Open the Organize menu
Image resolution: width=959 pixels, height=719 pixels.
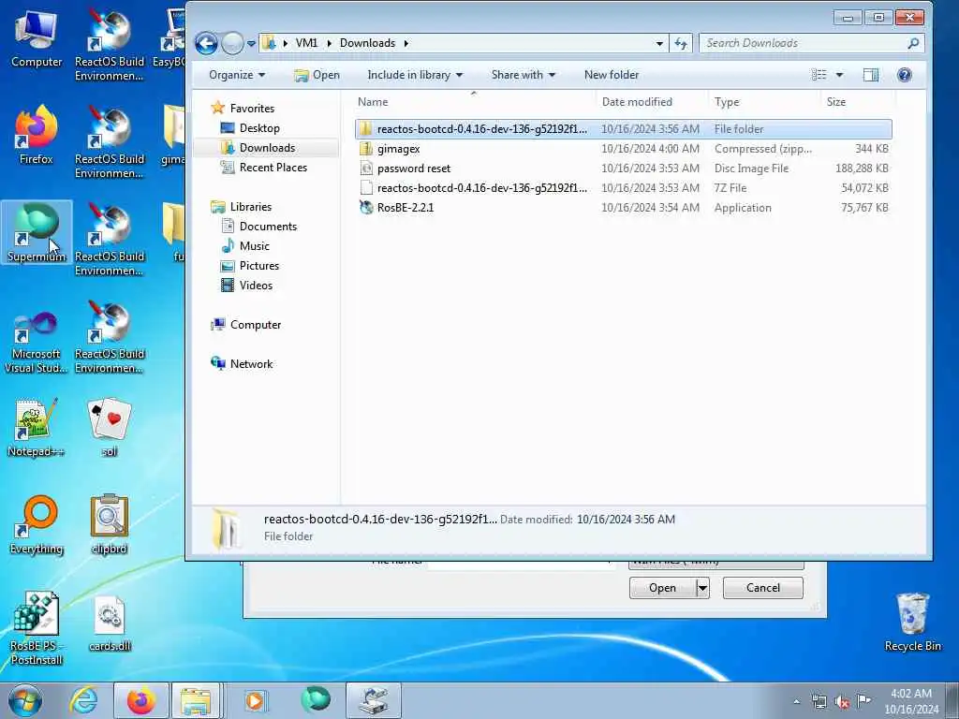point(237,75)
